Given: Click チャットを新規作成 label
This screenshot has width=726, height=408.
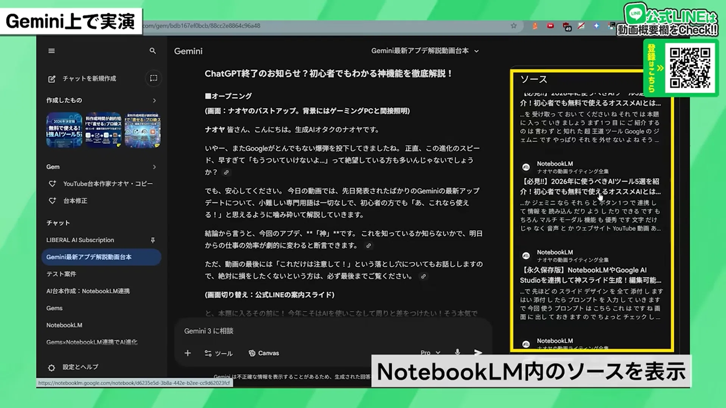Looking at the screenshot, I should tap(89, 78).
